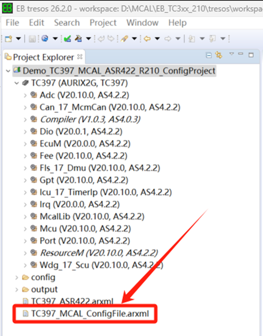Open the Search menu

[67, 23]
